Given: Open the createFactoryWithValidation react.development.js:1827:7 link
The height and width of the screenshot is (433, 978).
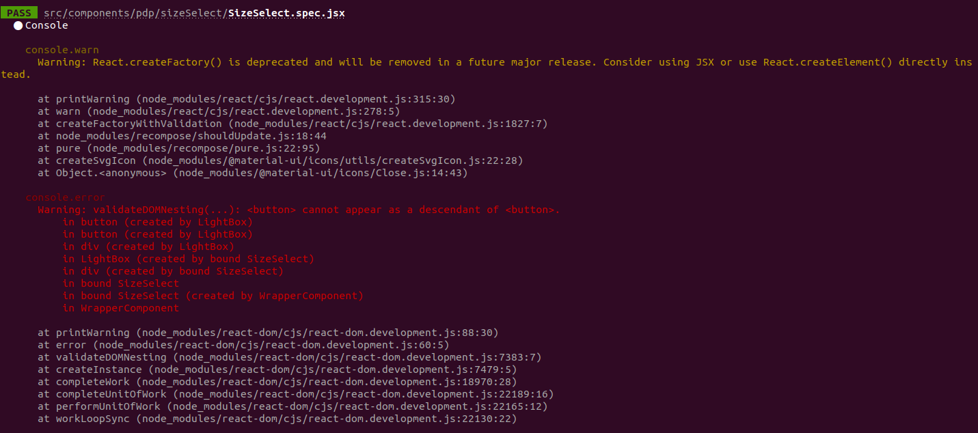Looking at the screenshot, I should [x=388, y=124].
